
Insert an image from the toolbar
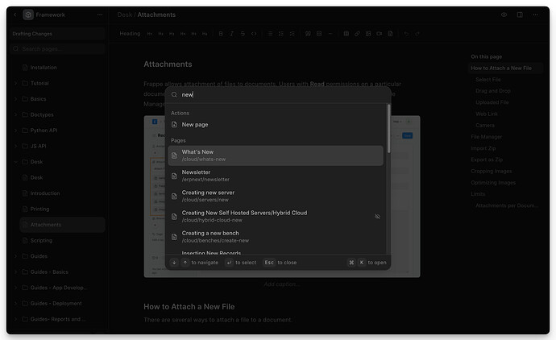pos(368,34)
